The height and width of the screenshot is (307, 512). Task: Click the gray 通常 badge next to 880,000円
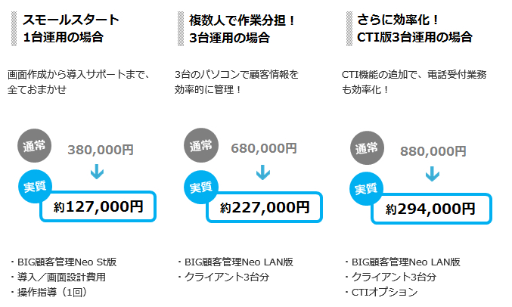[367, 148]
